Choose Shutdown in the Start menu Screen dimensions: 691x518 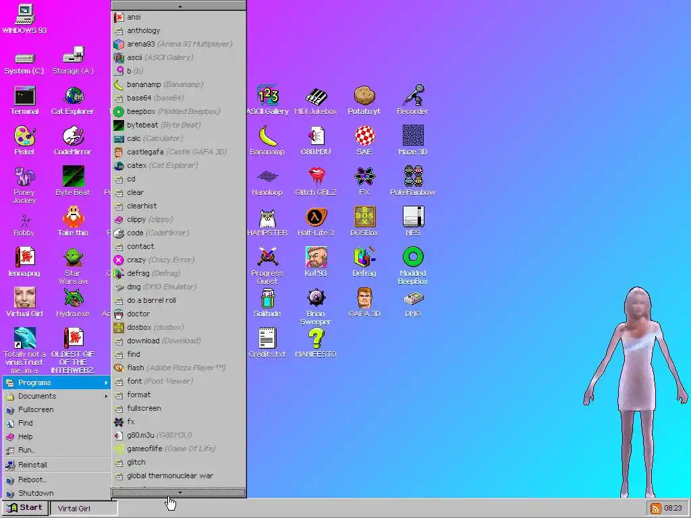57,493
